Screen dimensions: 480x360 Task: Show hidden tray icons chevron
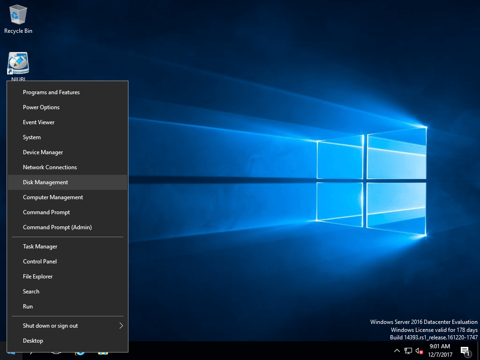(397, 351)
